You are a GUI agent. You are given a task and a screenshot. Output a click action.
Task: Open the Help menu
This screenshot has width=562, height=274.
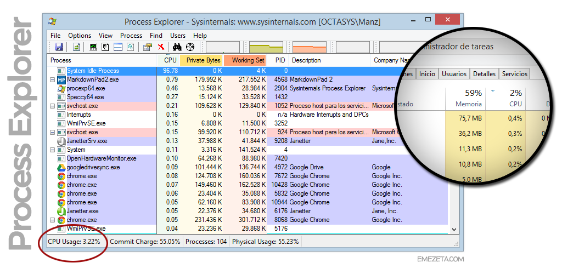point(200,36)
